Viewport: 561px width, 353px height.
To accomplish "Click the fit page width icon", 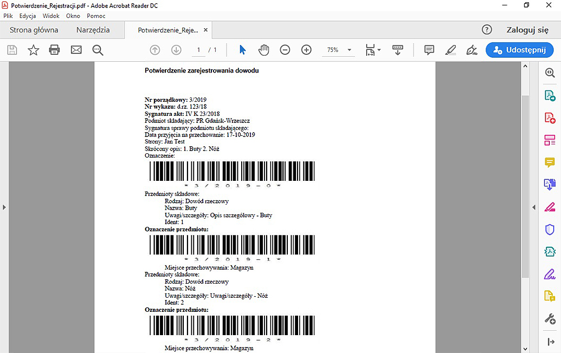I will click(x=370, y=50).
